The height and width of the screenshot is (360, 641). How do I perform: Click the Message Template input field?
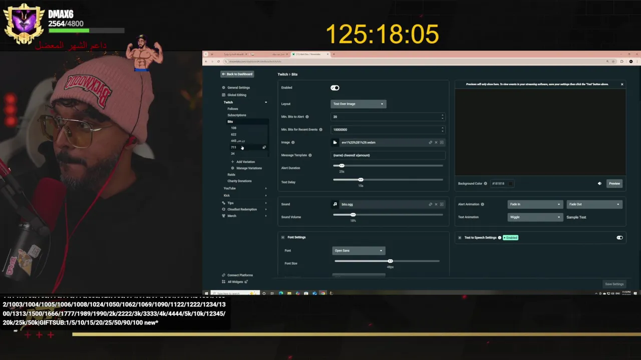388,155
